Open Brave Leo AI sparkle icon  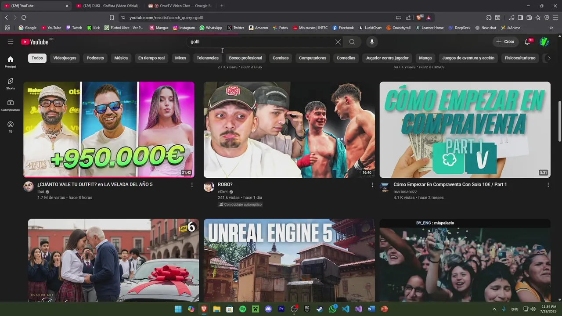coord(538,18)
